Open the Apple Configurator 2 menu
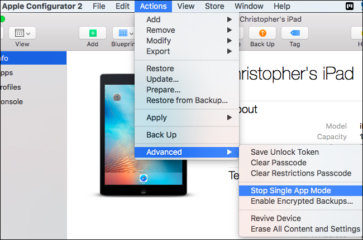The image size is (363, 240). pos(42,6)
